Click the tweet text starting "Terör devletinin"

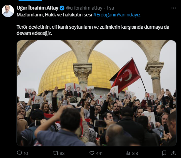pyautogui.click(x=93, y=30)
